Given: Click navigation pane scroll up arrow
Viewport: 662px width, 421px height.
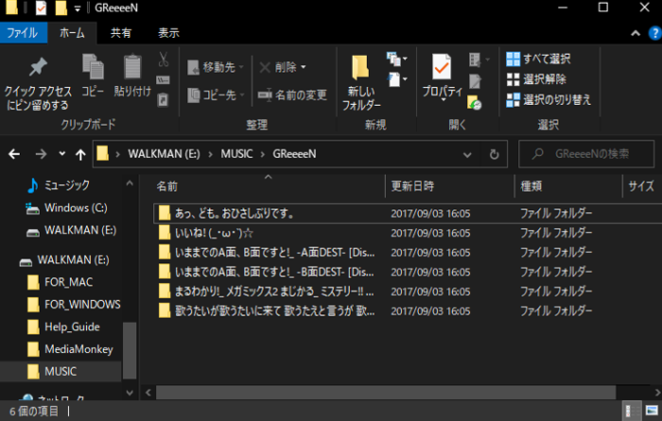Looking at the screenshot, I should [130, 183].
